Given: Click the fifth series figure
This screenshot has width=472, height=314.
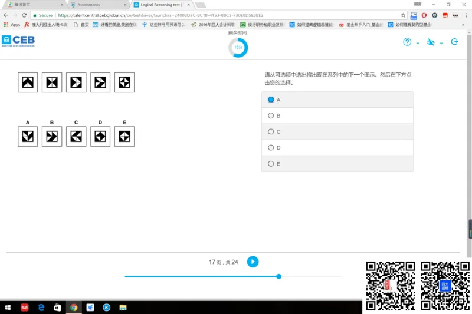Looking at the screenshot, I should (x=124, y=82).
